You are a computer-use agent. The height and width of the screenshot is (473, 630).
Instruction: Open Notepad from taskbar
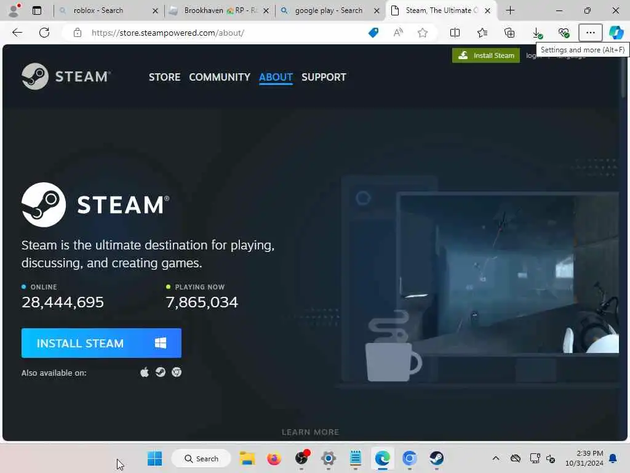pos(355,458)
